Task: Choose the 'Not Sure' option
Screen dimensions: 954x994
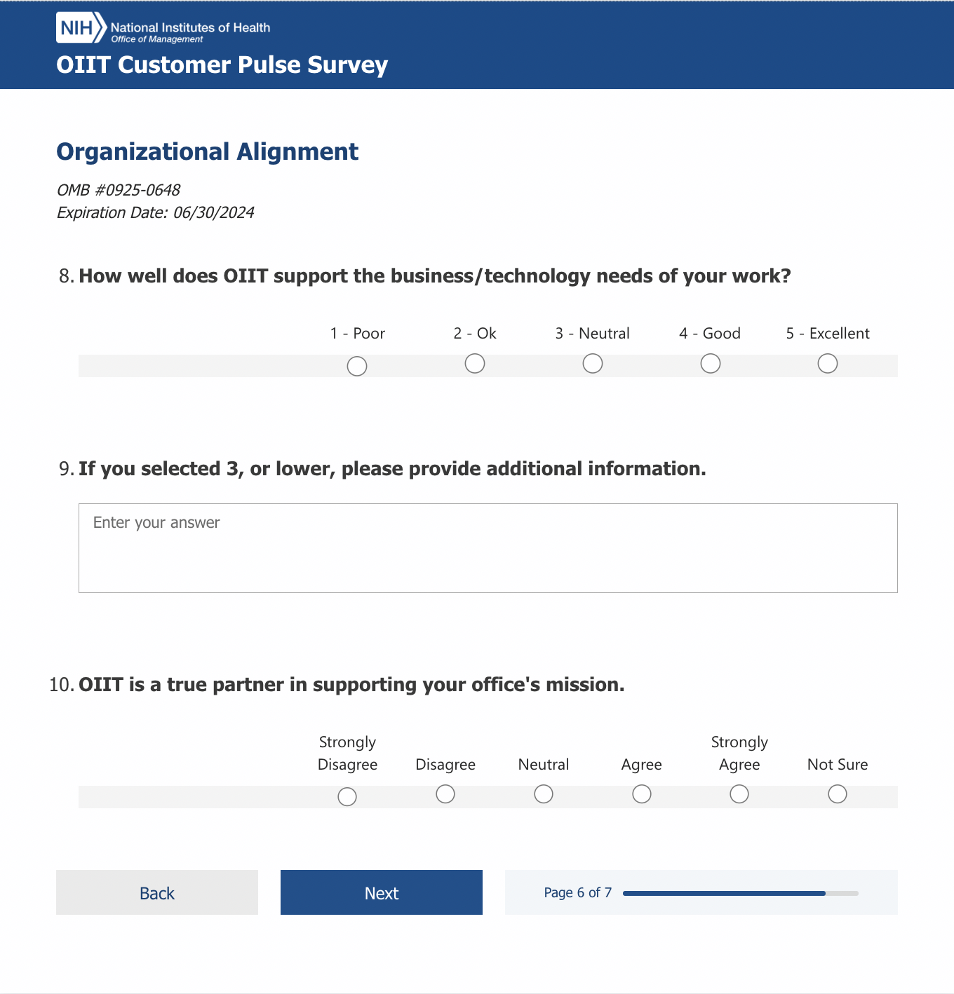Action: coord(838,794)
